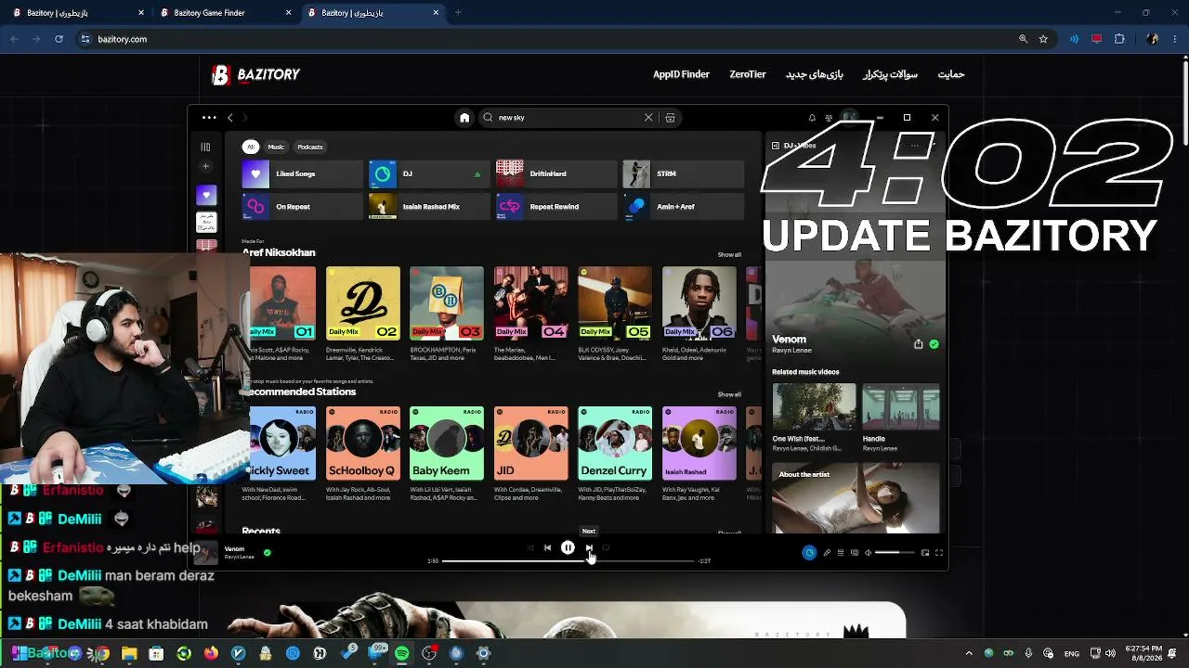Screen dimensions: 1189x668
Task: Select the Podcasts filter chip
Action: tap(310, 147)
